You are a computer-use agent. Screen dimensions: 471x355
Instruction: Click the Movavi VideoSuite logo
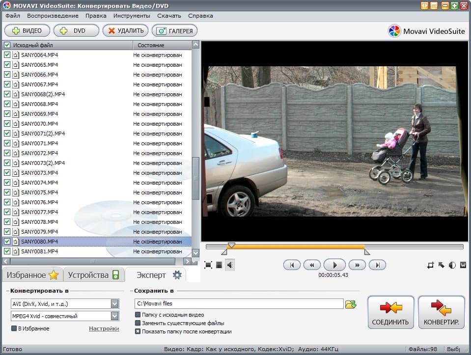[x=426, y=31]
